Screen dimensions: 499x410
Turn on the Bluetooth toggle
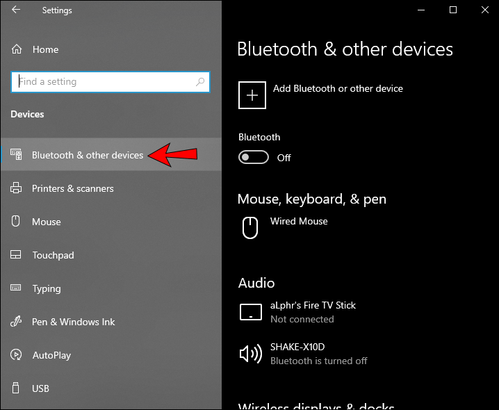(x=254, y=158)
